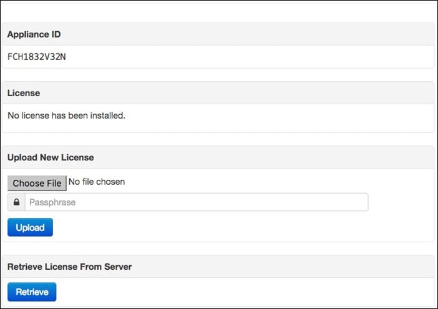Click the Retrieve License From Server heading
The image size is (438, 309).
click(69, 267)
